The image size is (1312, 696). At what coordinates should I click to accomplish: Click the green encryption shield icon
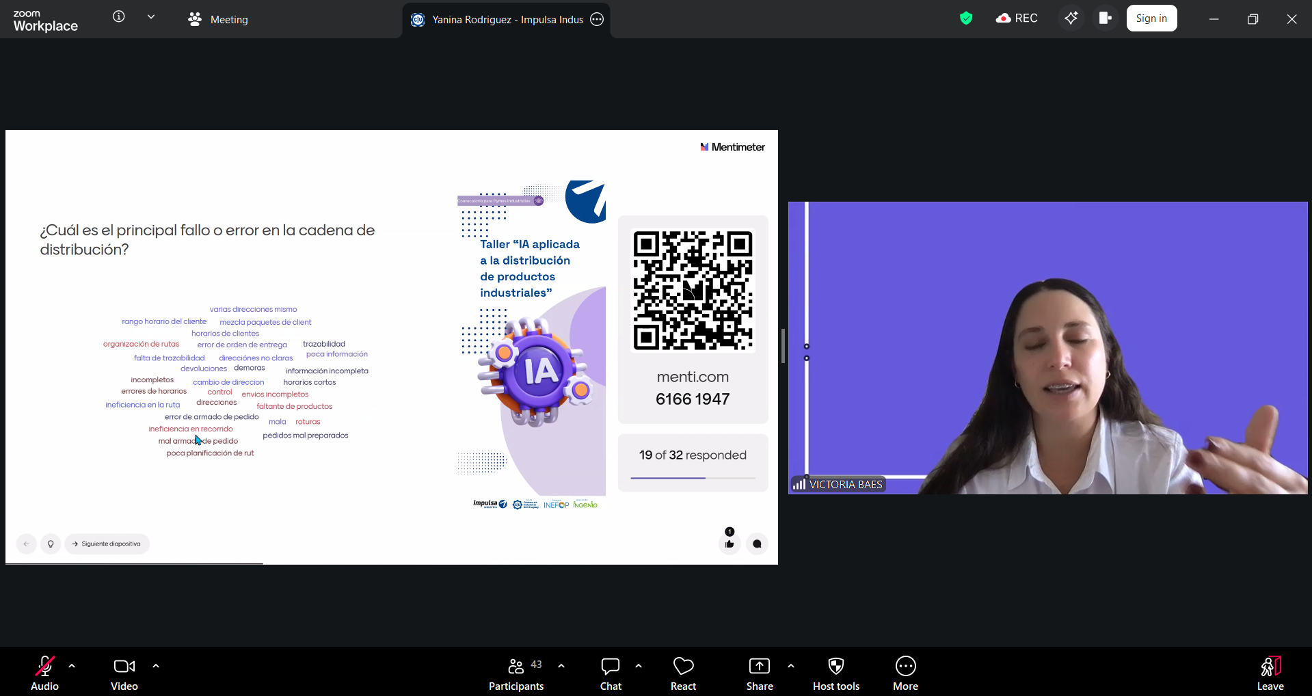point(965,18)
